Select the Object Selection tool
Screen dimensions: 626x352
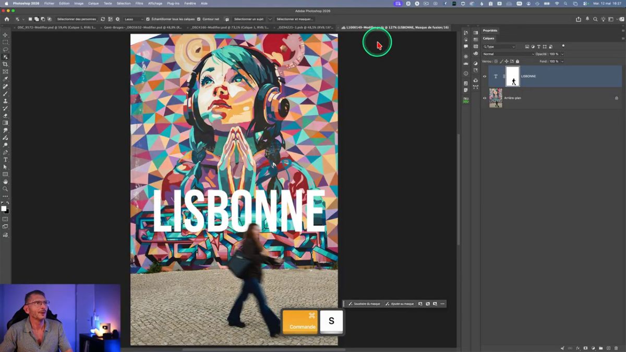(x=5, y=57)
